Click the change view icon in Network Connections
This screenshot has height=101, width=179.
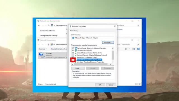(x=126, y=49)
